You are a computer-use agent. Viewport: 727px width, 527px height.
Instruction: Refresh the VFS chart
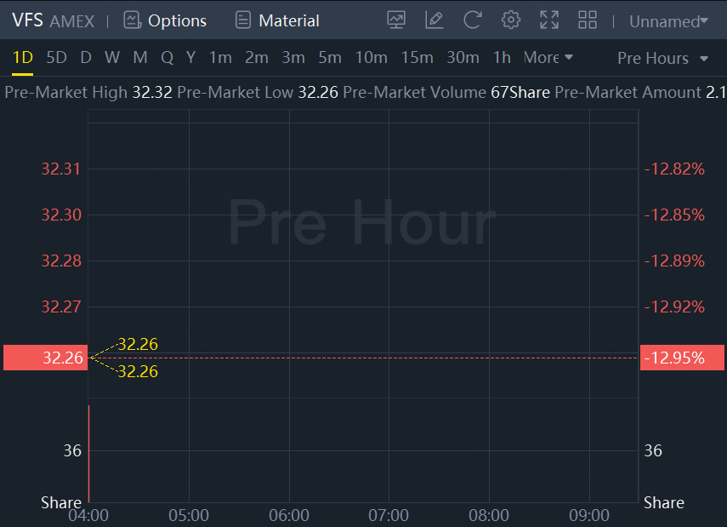[473, 20]
